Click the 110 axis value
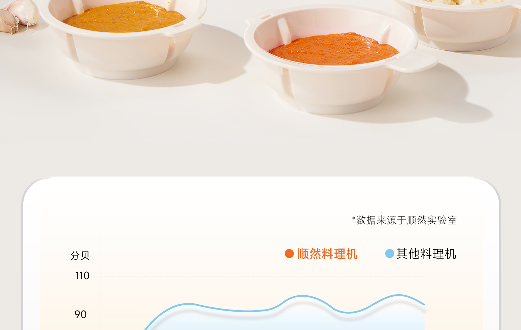Viewport: 521px width, 330px height. [82, 276]
